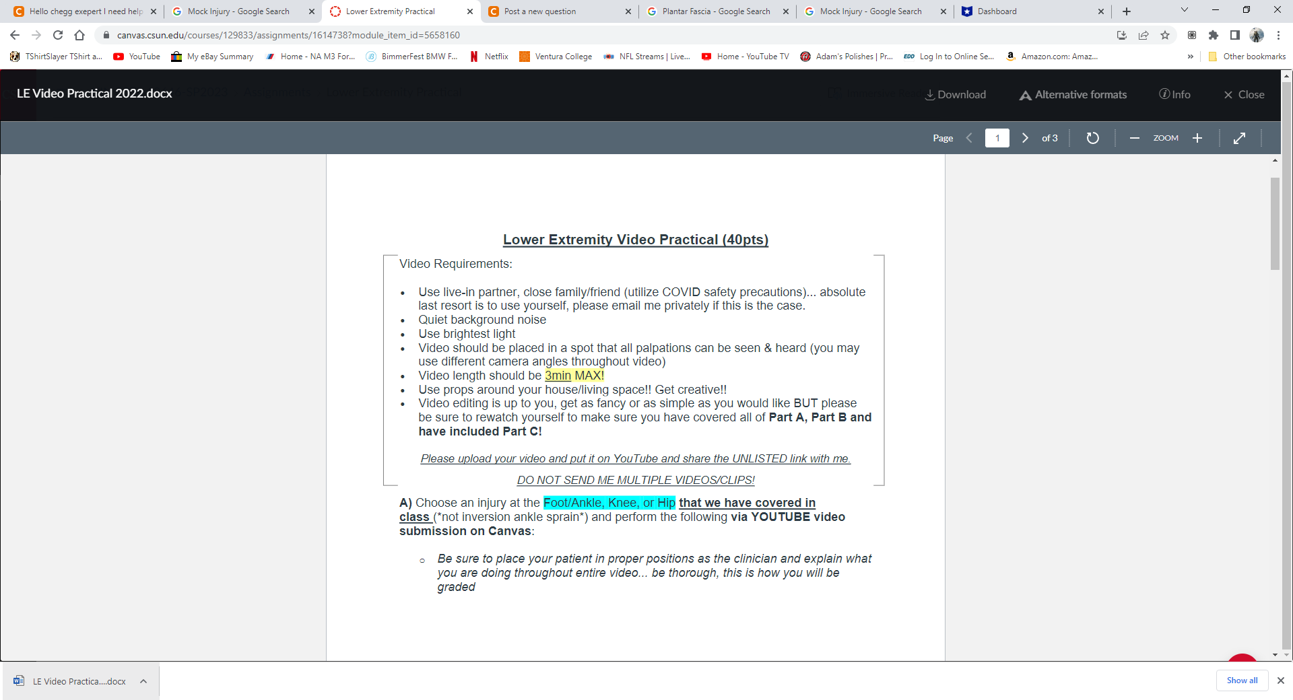The image size is (1293, 700).
Task: Click the Show all downloads button
Action: click(x=1241, y=680)
